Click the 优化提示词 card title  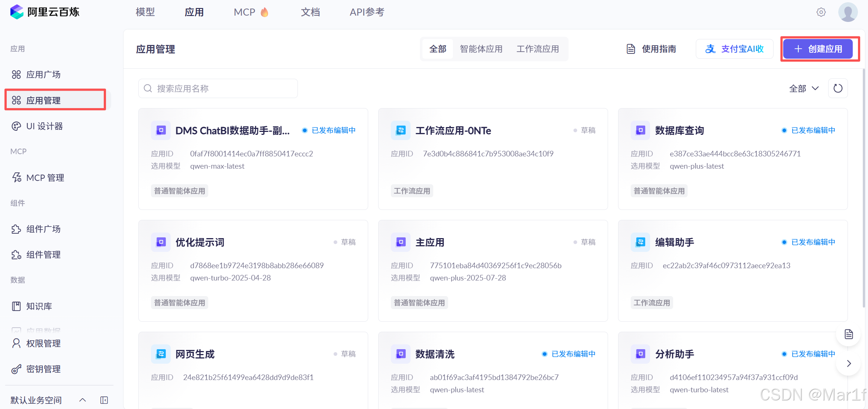pyautogui.click(x=200, y=243)
